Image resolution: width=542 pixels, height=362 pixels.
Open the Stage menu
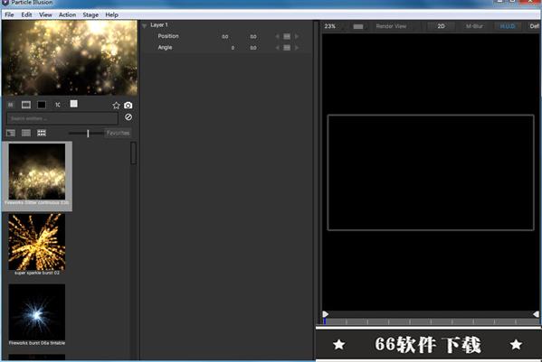click(90, 14)
